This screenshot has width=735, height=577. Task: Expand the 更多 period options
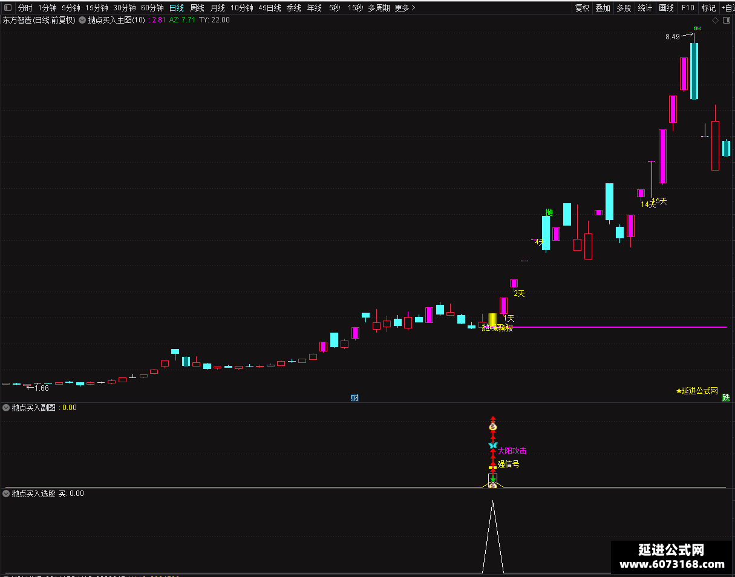[x=405, y=8]
